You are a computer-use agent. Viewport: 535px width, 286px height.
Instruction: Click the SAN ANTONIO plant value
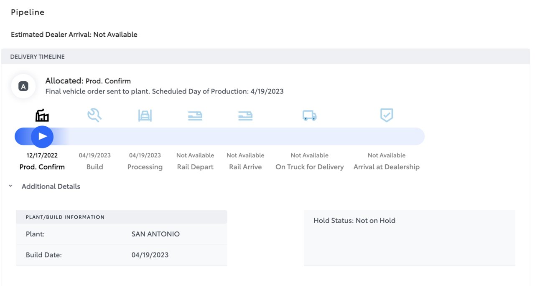[155, 234]
